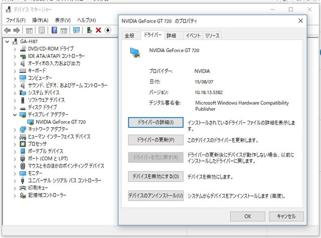Click driver version value 10.18.13.5382
The image size is (321, 238).
click(209, 92)
